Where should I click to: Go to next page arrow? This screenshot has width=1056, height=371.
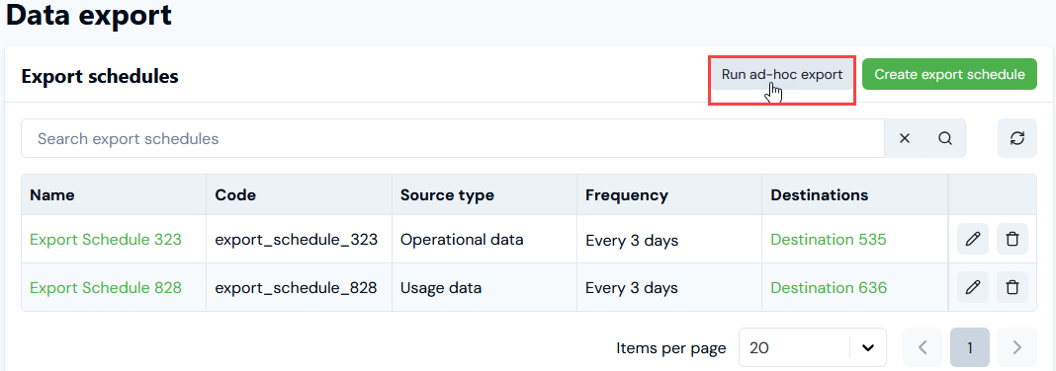click(1016, 347)
